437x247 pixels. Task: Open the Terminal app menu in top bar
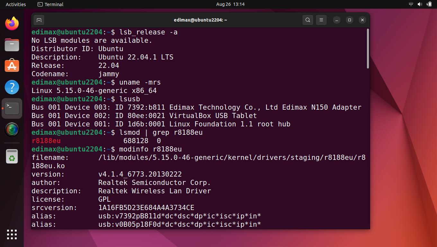(50, 4)
